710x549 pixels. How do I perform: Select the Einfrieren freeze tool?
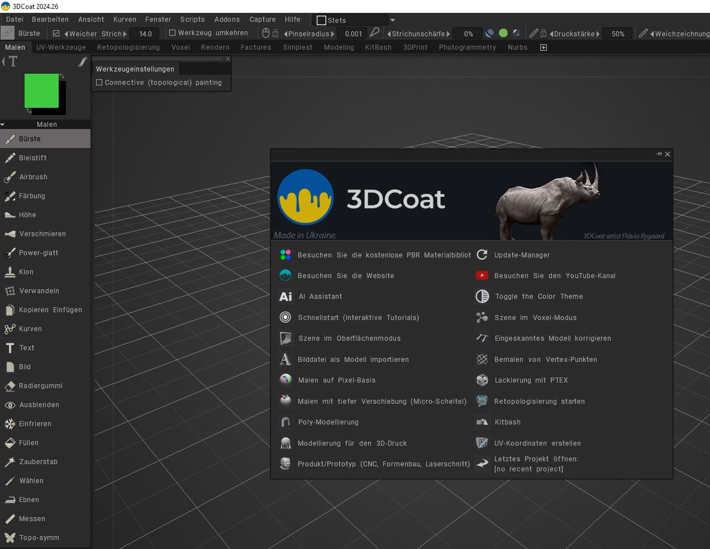tap(45, 424)
